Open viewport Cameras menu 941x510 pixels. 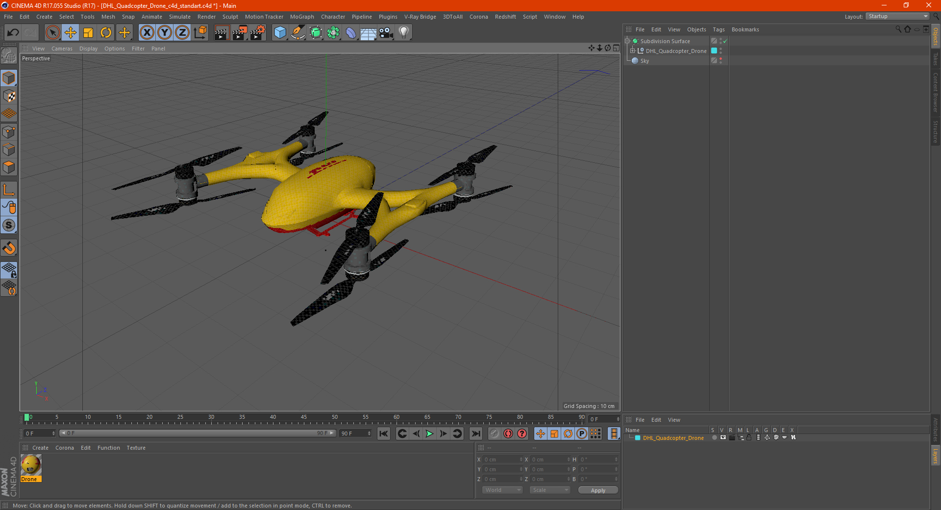[62, 49]
